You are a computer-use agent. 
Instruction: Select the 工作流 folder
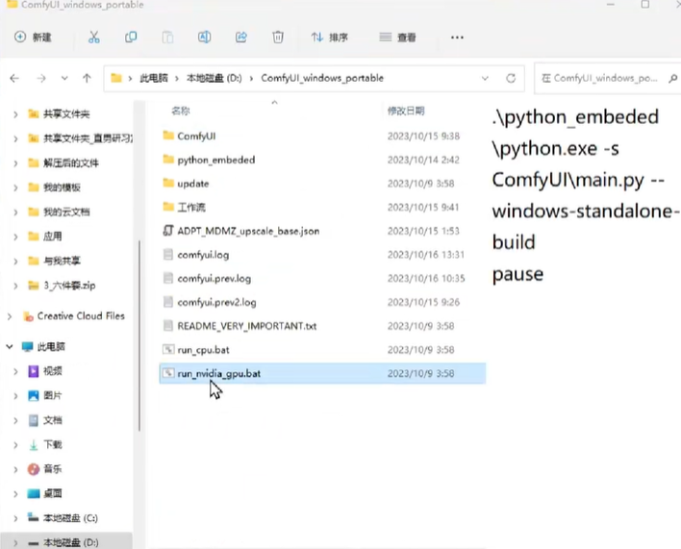point(322,208)
